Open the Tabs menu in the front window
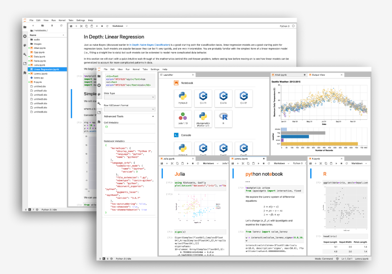The height and width of the screenshot is (274, 392). pyautogui.click(x=145, y=69)
